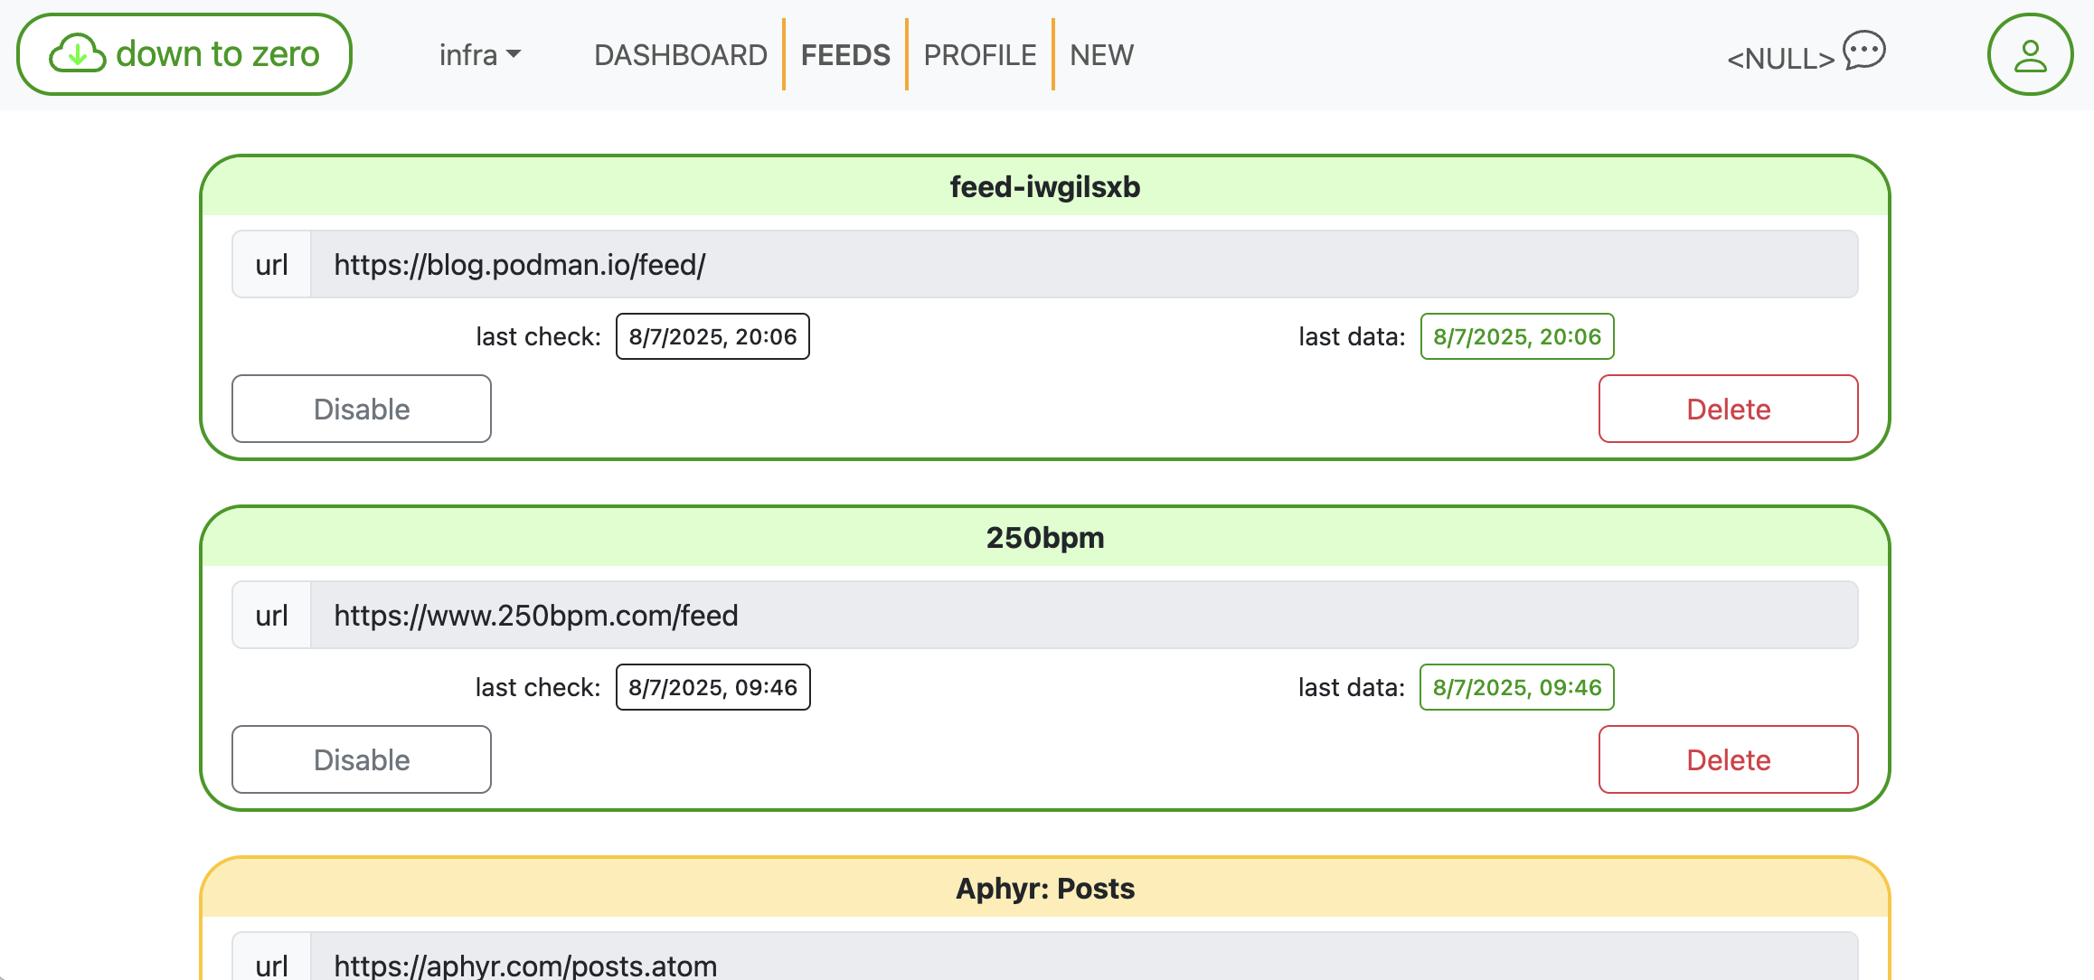
Task: Click last check value 8/7/2025, 09:46
Action: click(x=712, y=687)
